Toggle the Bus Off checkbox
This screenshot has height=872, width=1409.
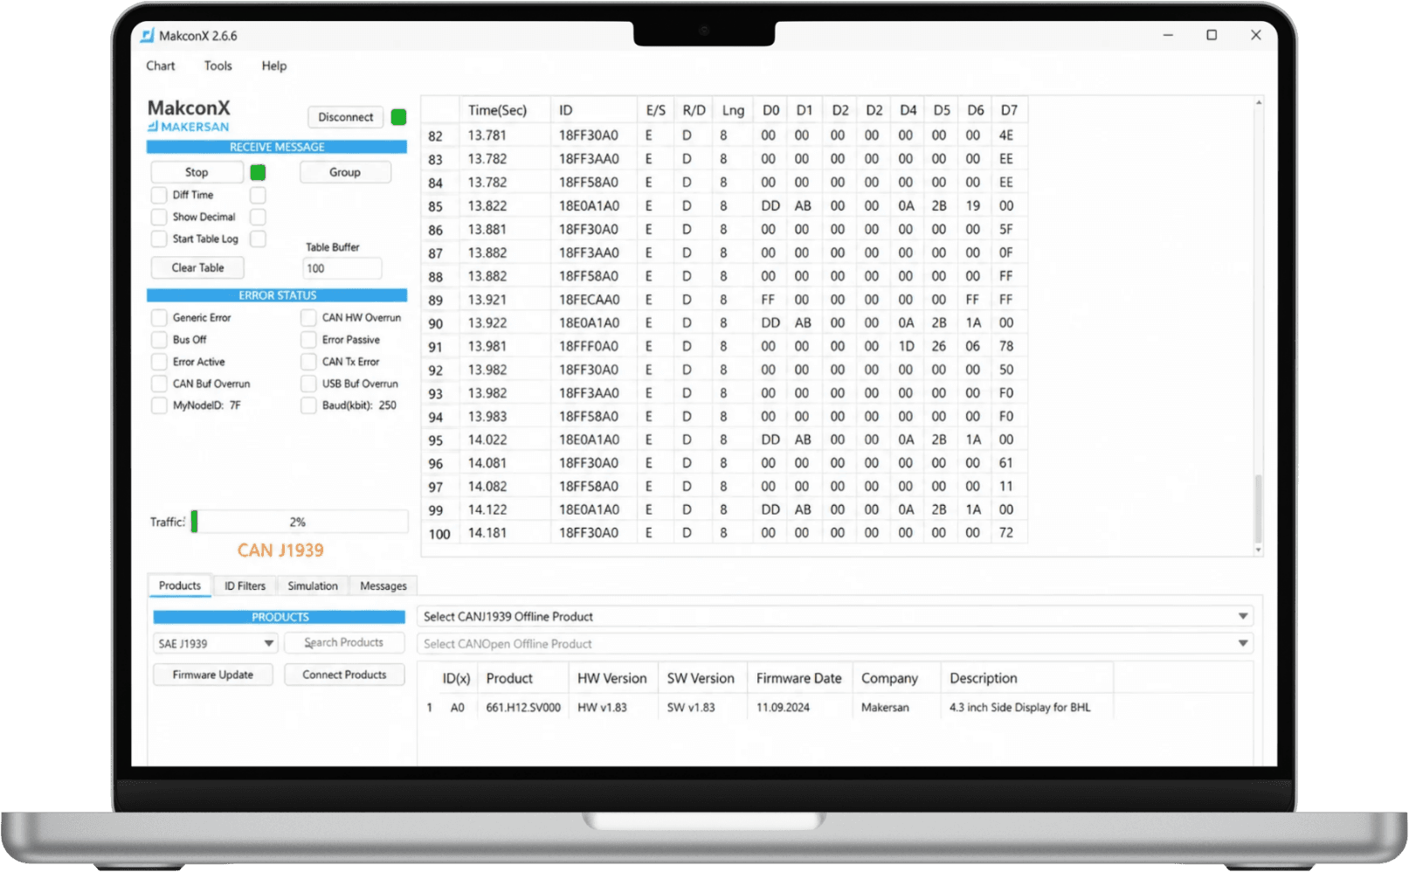pos(159,339)
